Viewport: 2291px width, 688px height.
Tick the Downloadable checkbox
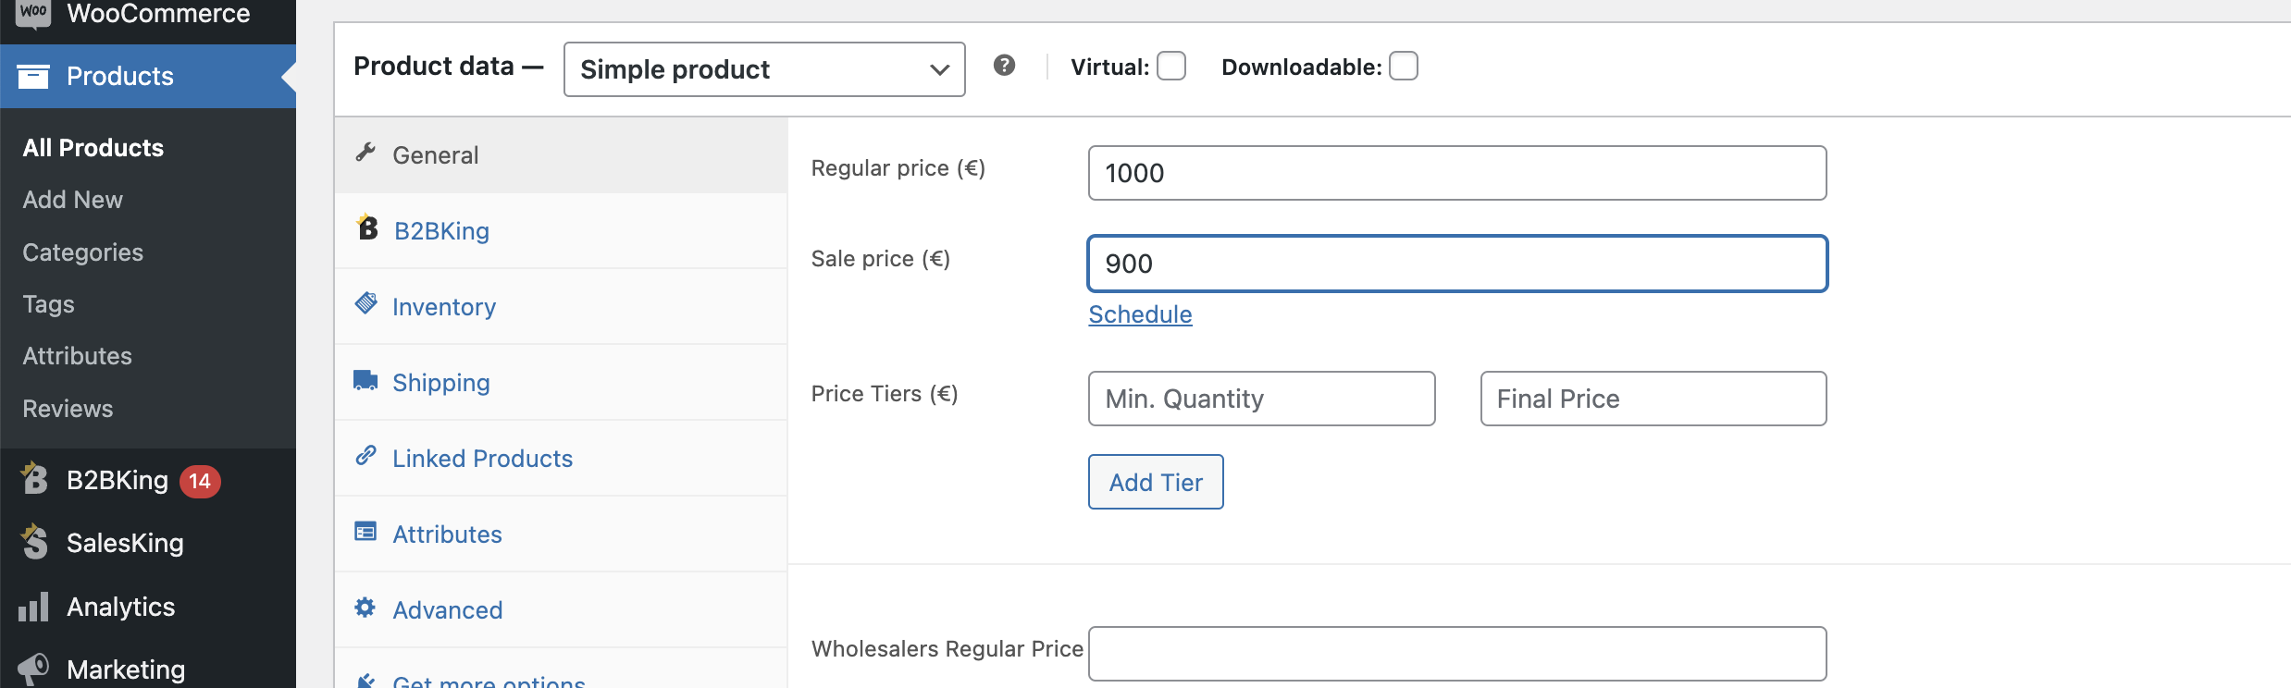click(1404, 67)
